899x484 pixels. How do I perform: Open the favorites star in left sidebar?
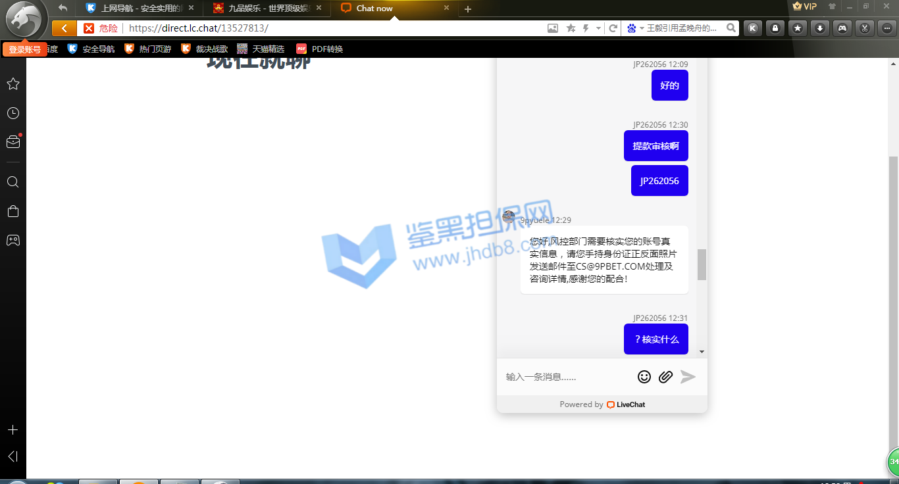pos(13,84)
